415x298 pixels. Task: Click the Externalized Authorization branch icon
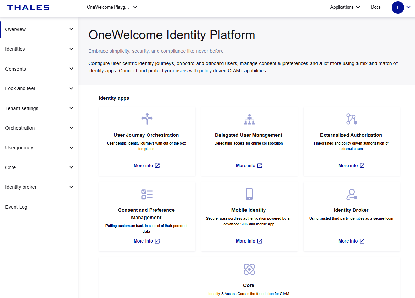351,119
